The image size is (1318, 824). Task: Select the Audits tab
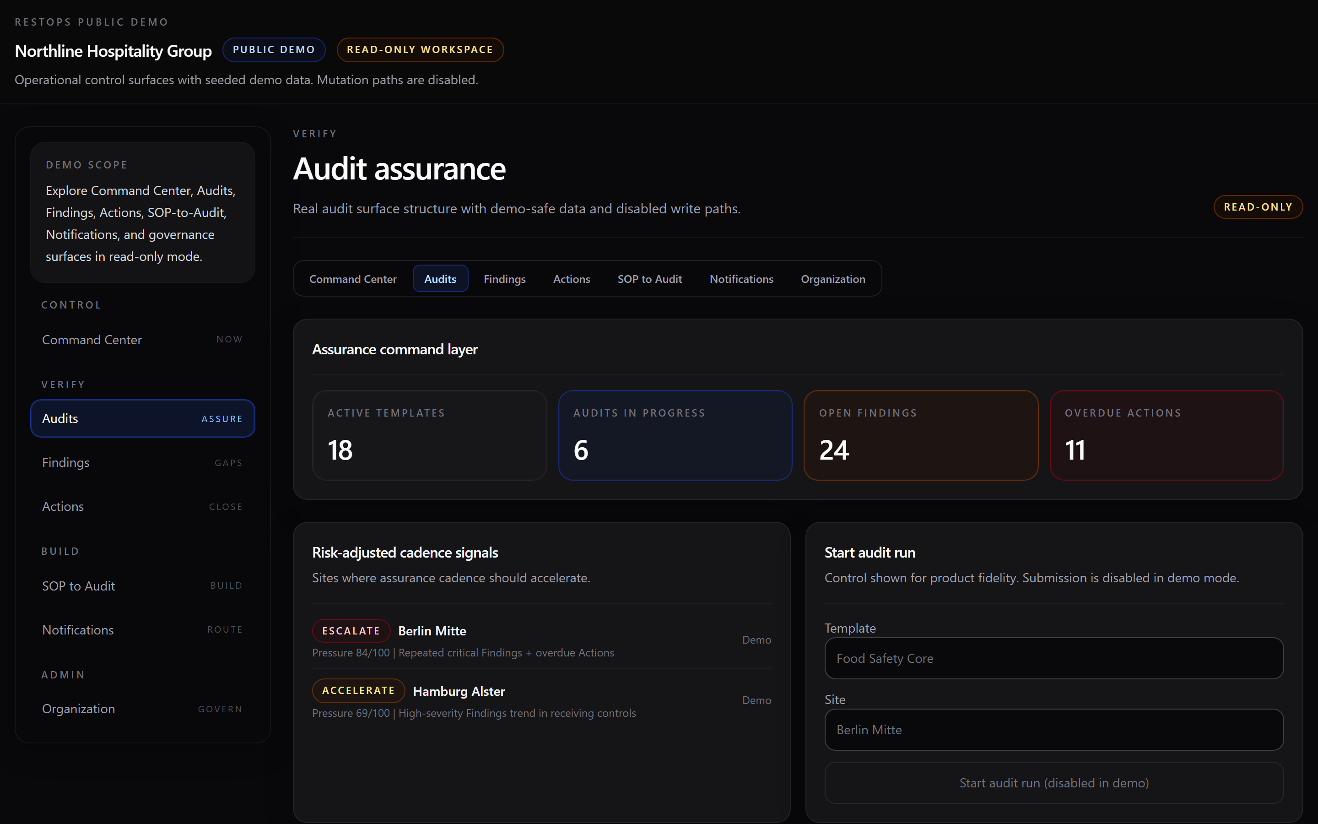pos(440,279)
